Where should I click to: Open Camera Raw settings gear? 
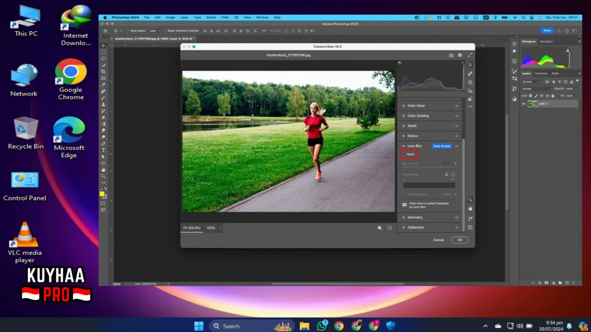point(460,55)
